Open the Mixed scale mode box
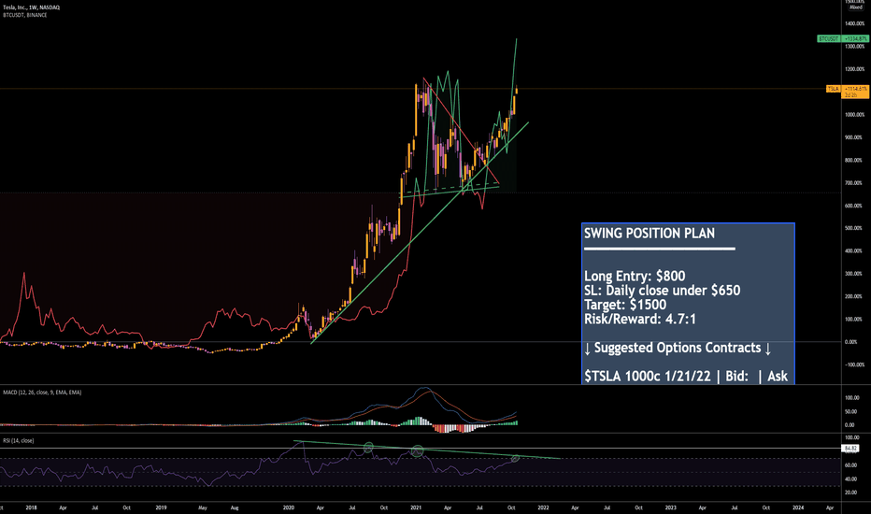871x514 pixels. coord(856,7)
